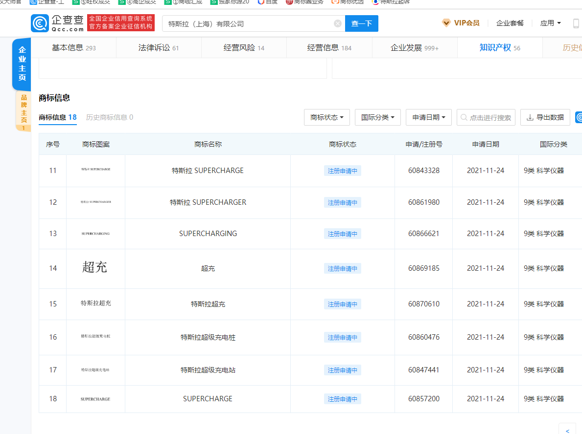
Task: Click registration number 60857200
Action: [x=424, y=399]
